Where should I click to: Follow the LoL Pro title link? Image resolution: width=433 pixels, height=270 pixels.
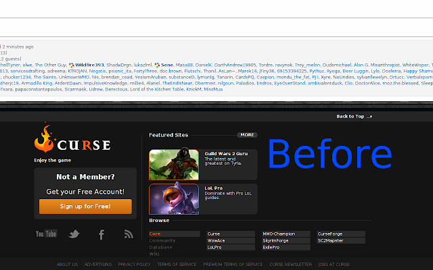[x=214, y=188]
